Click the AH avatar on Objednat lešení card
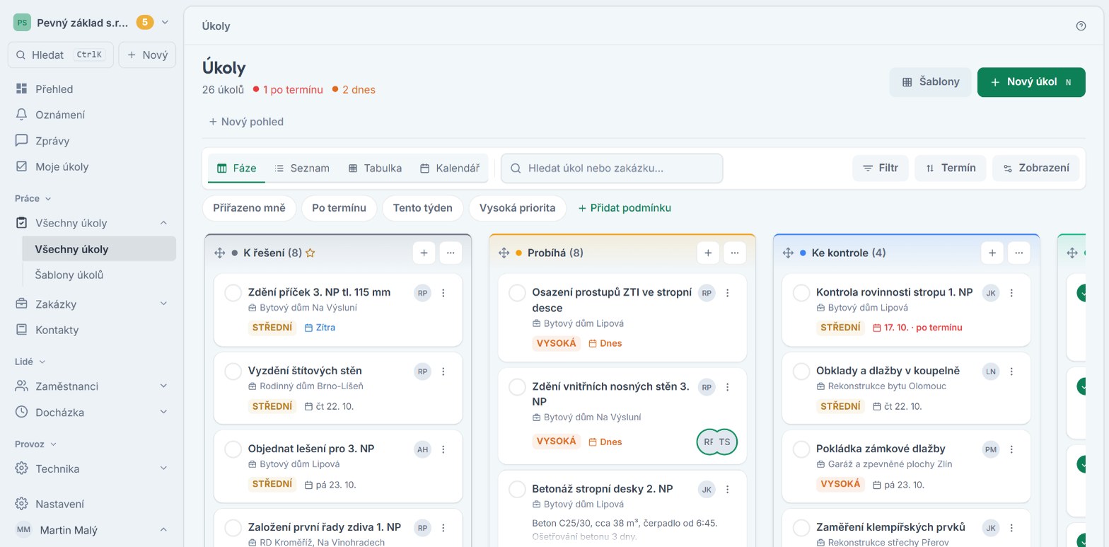The height and width of the screenshot is (547, 1109). [x=422, y=449]
